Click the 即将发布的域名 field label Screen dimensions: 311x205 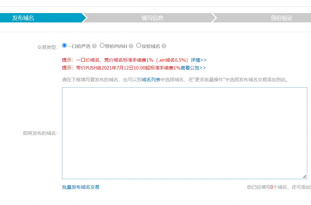pos(40,133)
